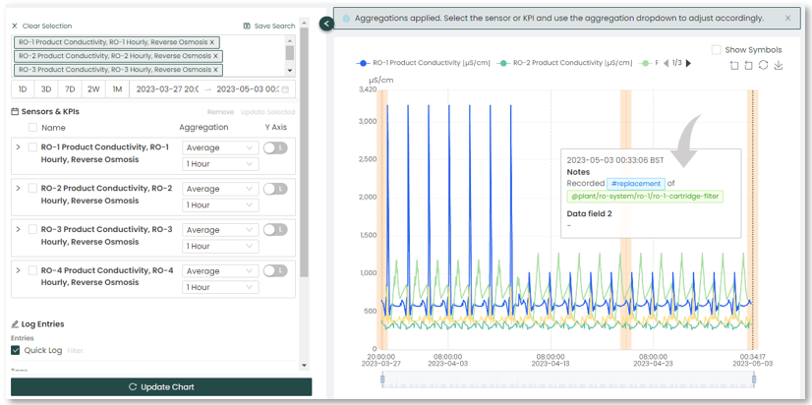Image resolution: width=812 pixels, height=405 pixels.
Task: Toggle Y Axis switch for RO-1 sensor
Action: coord(274,147)
